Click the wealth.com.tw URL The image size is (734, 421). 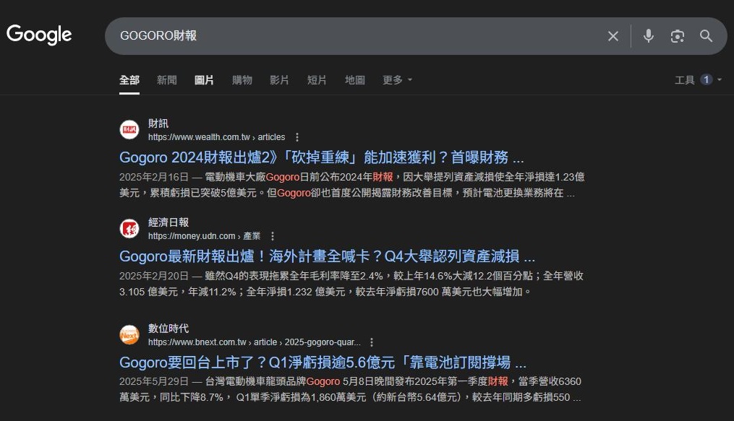click(x=216, y=137)
